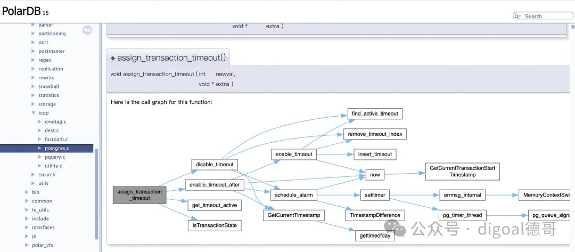Expand the tsearch folder arrow

[x=34, y=175]
